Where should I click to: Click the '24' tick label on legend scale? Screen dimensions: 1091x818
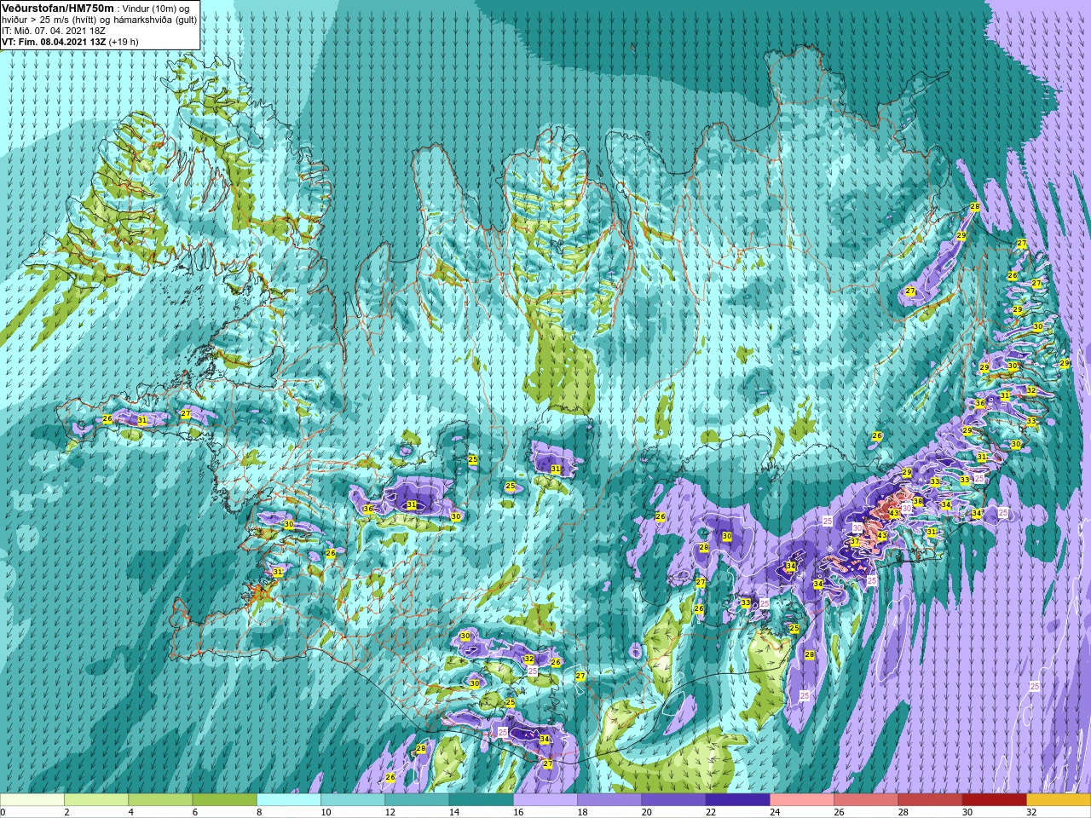tap(775, 812)
